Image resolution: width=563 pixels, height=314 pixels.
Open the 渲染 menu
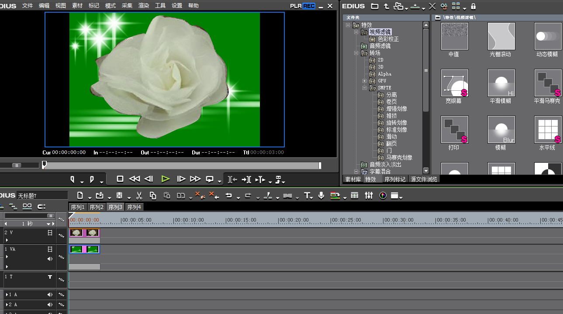144,6
